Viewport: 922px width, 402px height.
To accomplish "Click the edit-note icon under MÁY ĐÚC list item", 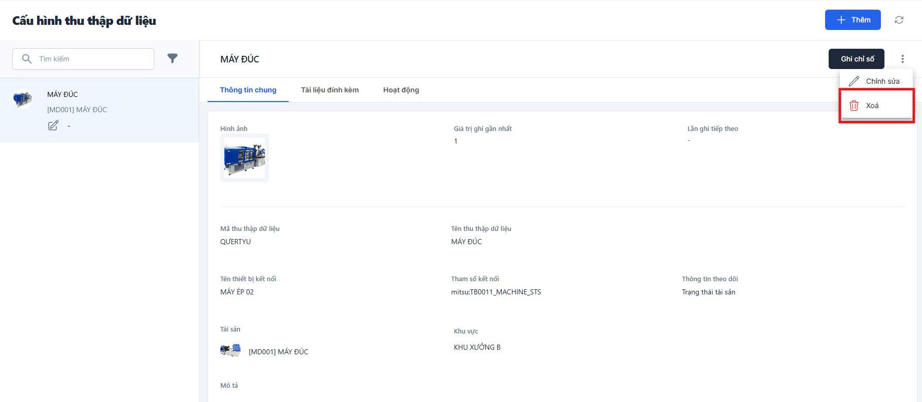I will coord(53,125).
